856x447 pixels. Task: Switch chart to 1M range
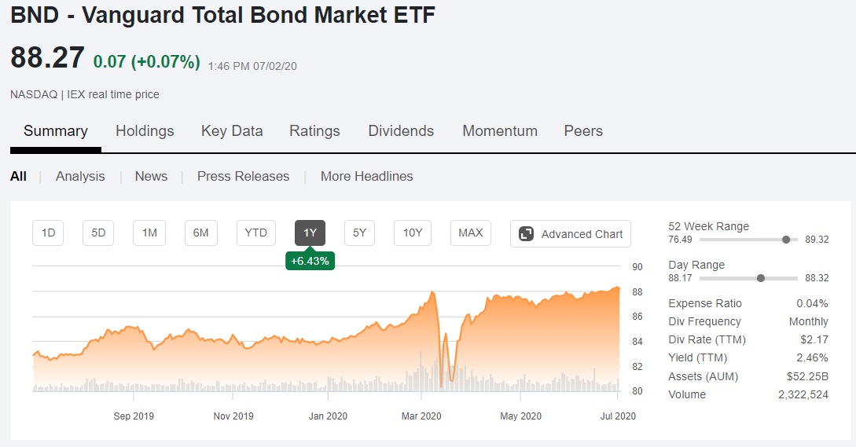[x=149, y=233]
